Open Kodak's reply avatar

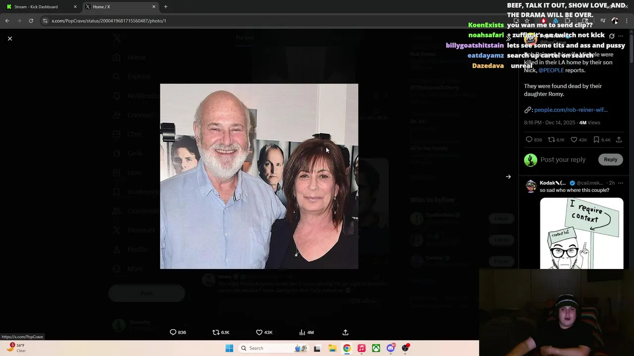tap(531, 186)
